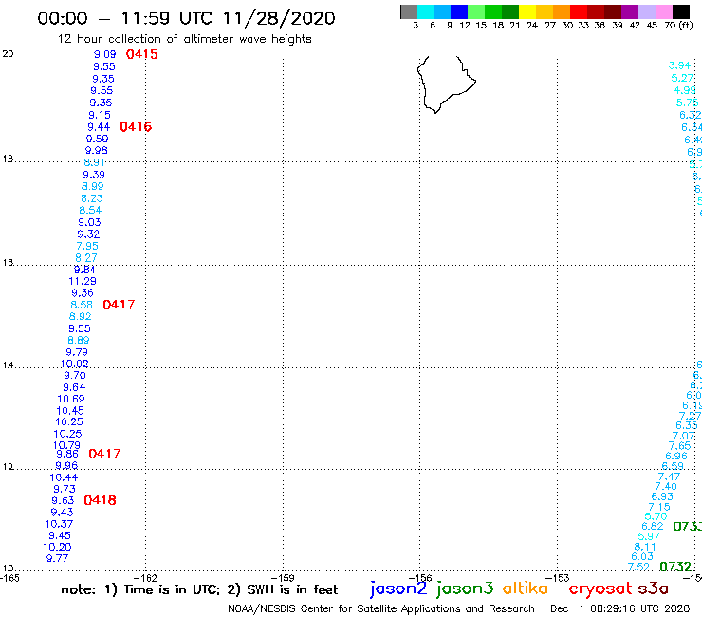Select the altika satellite legend label

(526, 589)
